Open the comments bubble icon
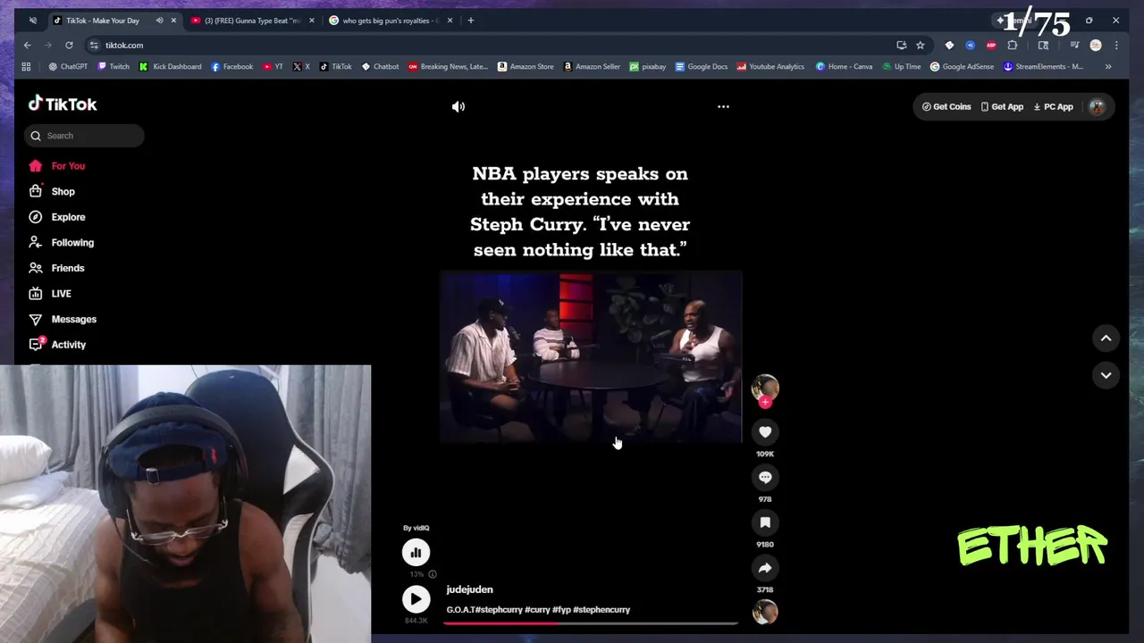Screen dimensions: 1144x643 pos(765,477)
